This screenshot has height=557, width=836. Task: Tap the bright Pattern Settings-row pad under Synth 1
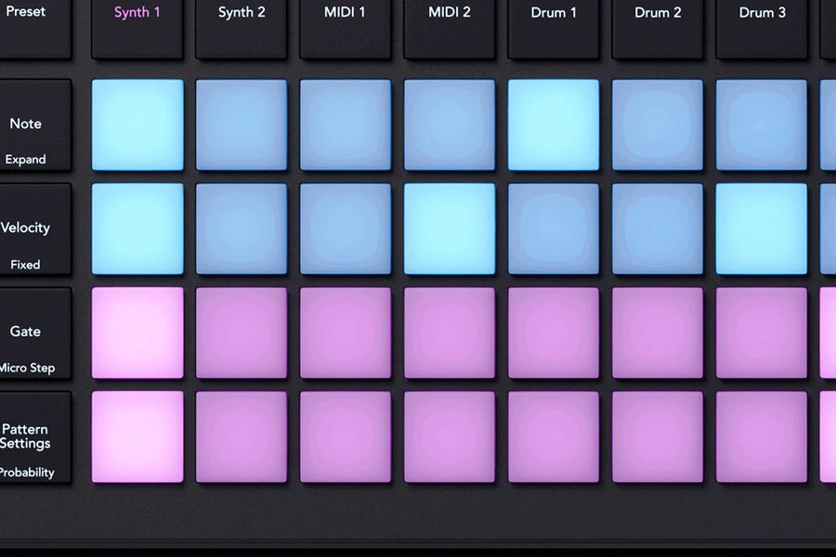137,436
